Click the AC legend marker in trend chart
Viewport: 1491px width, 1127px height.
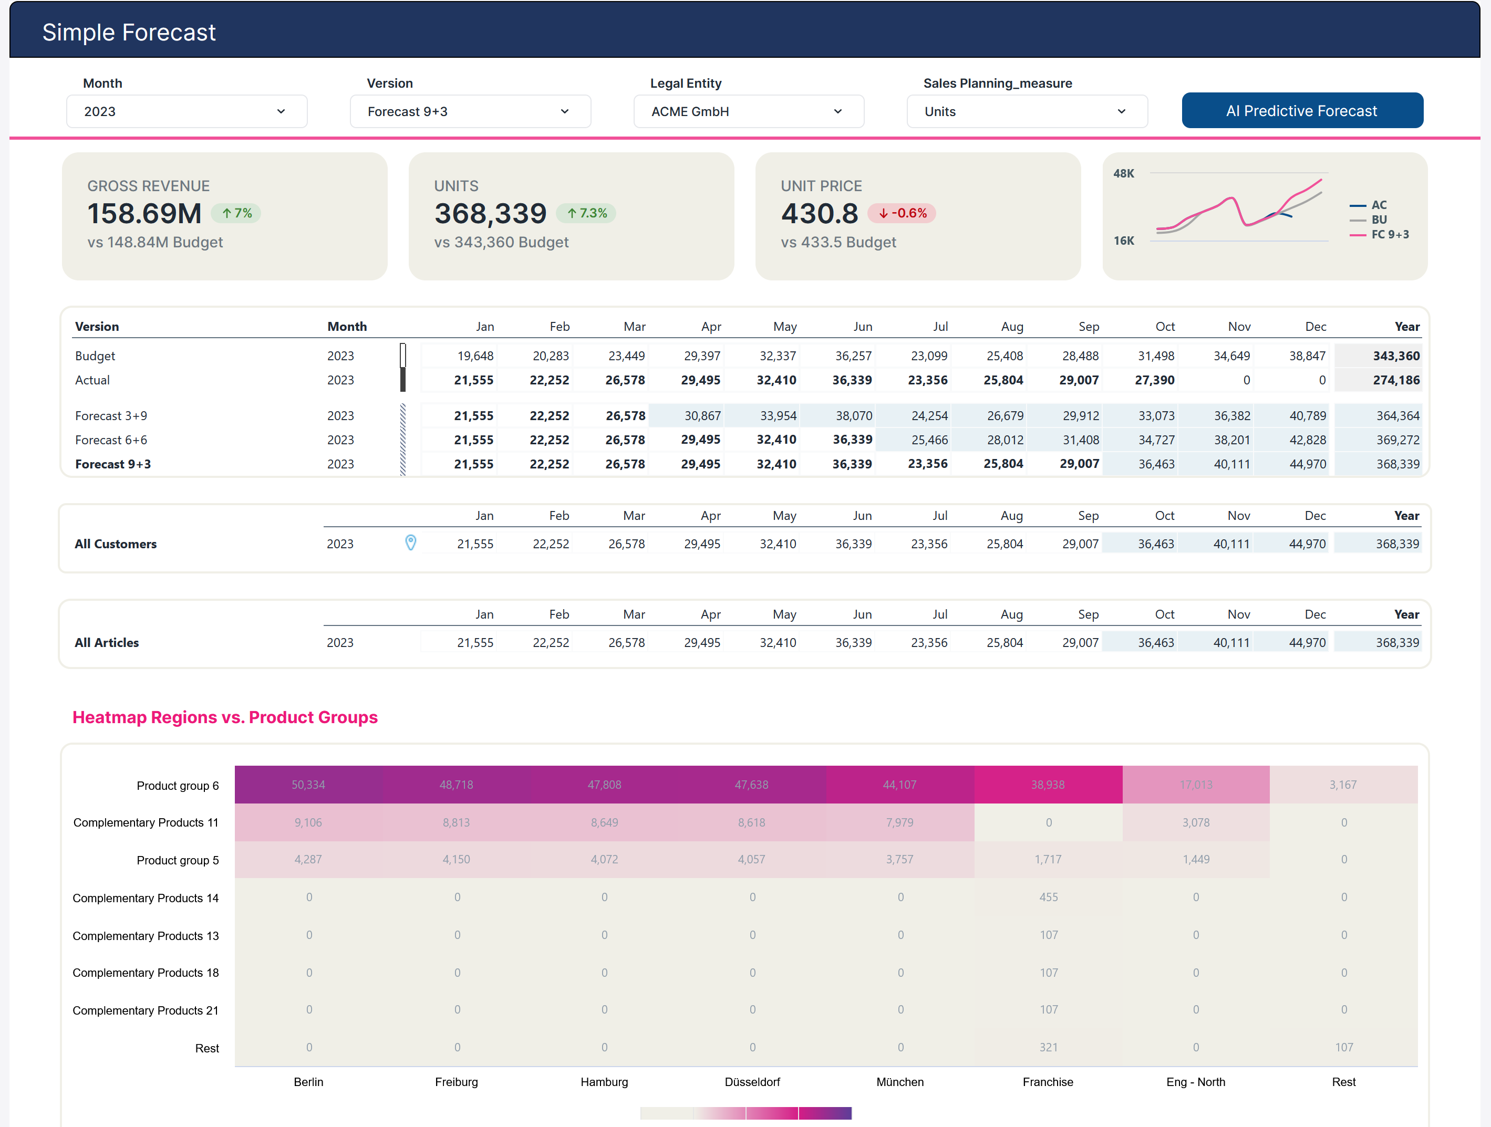coord(1358,205)
